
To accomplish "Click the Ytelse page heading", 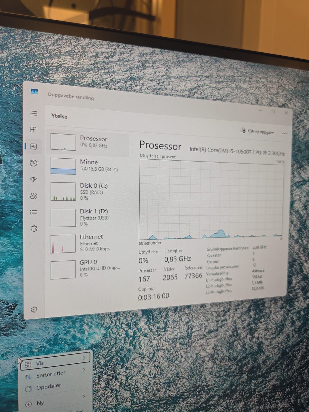I will [59, 116].
